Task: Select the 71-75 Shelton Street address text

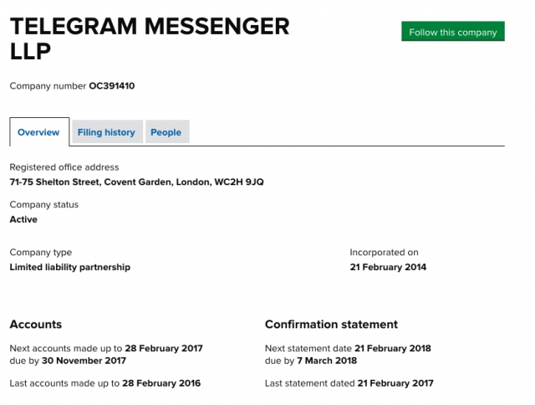Action: tap(136, 182)
